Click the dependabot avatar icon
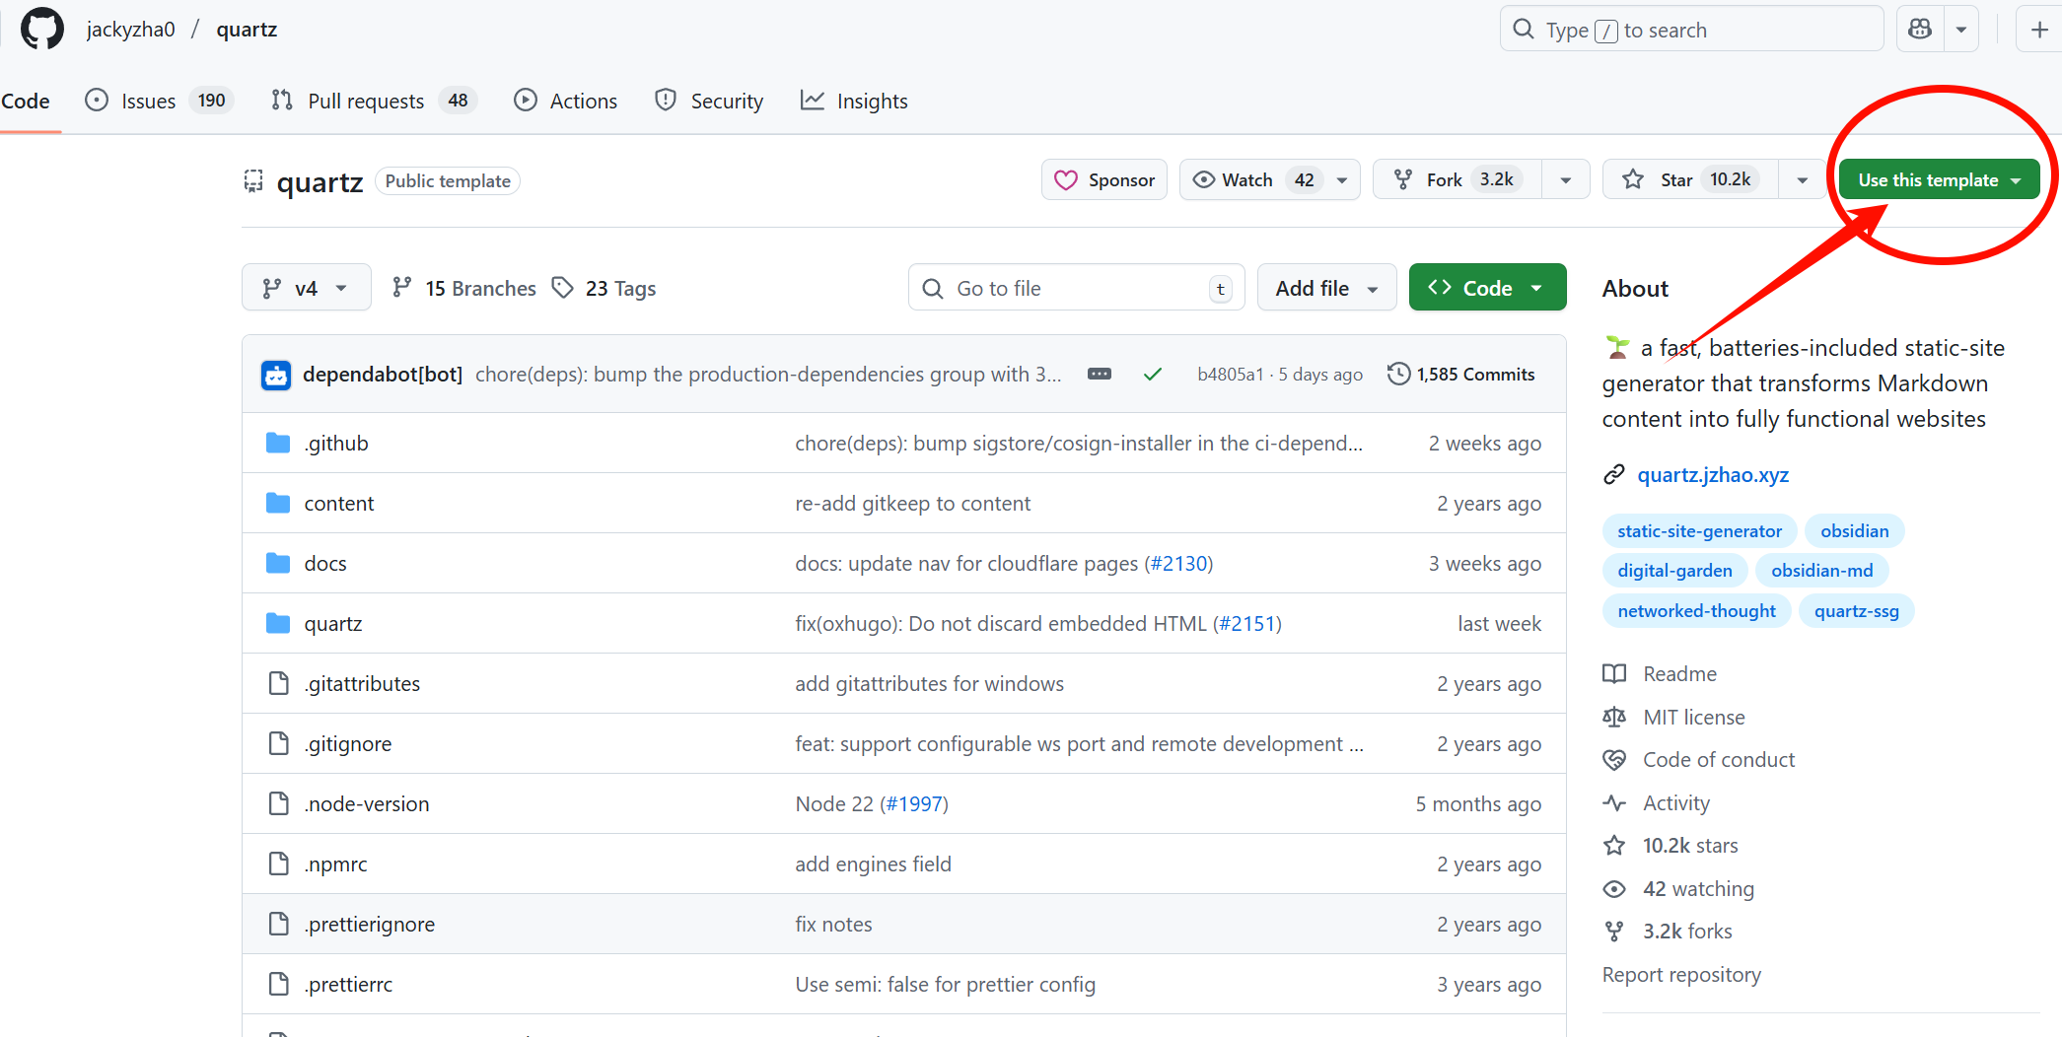 click(276, 375)
